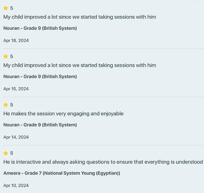
Task: Open the Nouran reviewer name above Apr 15, 2024
Action: pyautogui.click(x=40, y=77)
